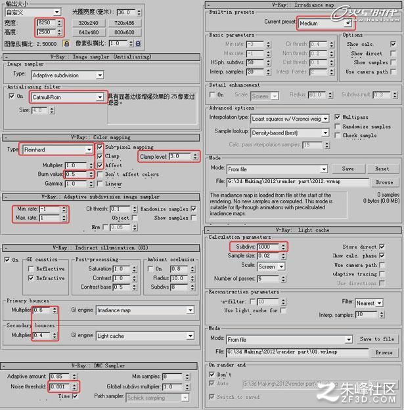Click Save in Irradiance map Mode
The image size is (404, 410).
[348, 169]
